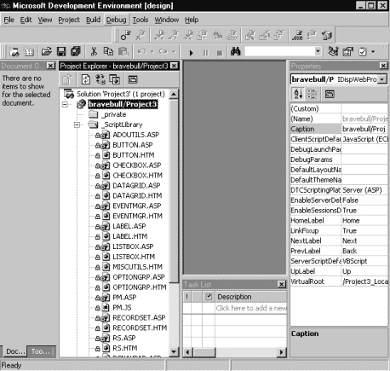Click the End stop square icon

point(220,53)
